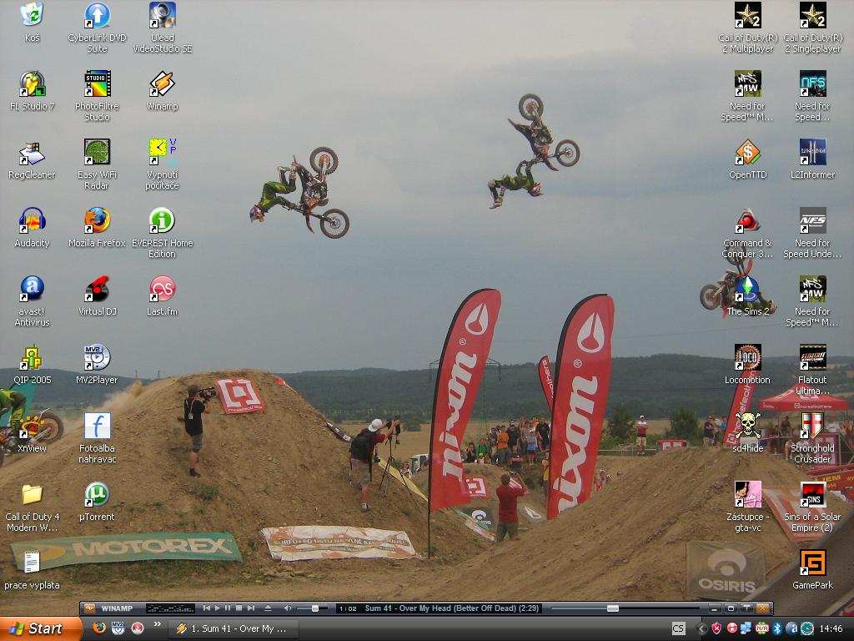This screenshot has width=854, height=641.
Task: Click the Winamp seek bar handle
Action: 613,608
